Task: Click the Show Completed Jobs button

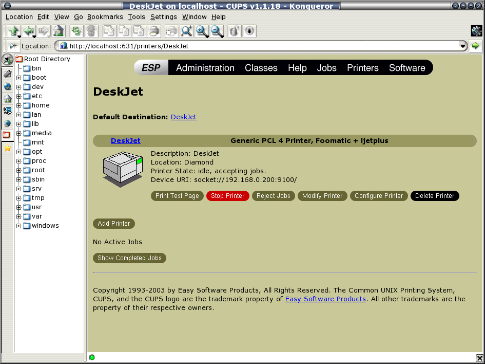Action: (130, 258)
